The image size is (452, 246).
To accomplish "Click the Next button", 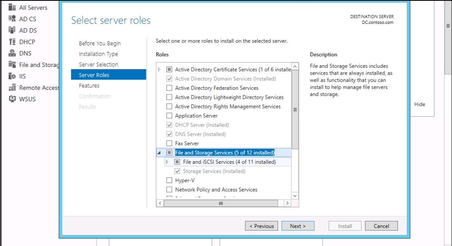I will [x=298, y=226].
